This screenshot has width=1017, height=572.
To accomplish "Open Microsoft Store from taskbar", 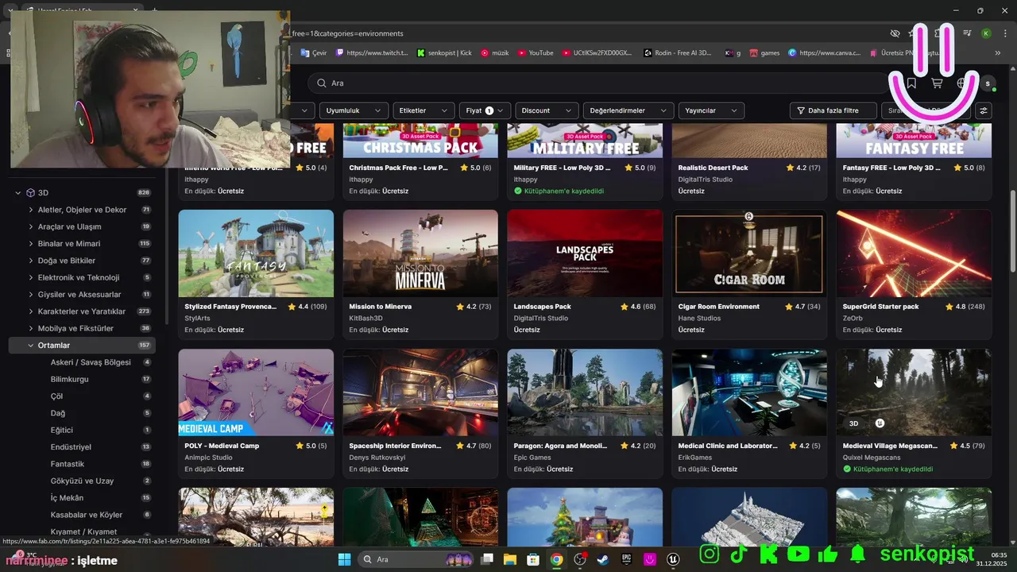I will [x=533, y=559].
